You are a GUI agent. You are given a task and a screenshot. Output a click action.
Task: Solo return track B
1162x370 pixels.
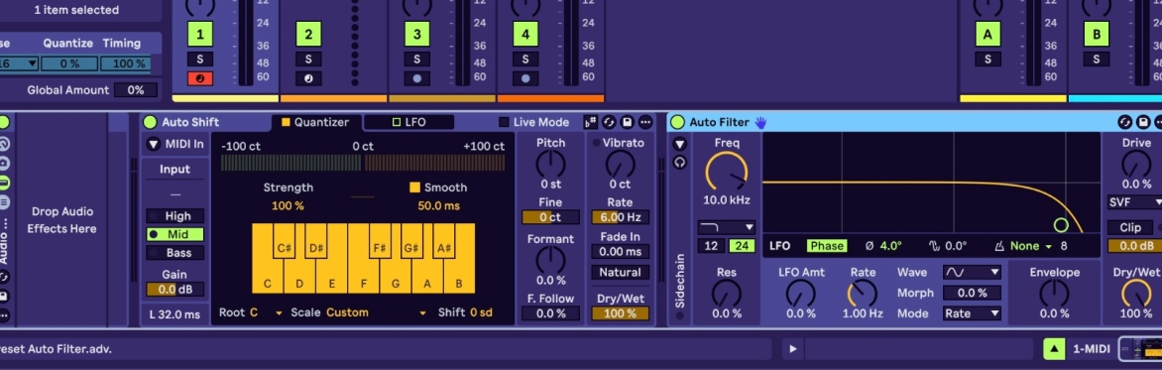[1096, 60]
